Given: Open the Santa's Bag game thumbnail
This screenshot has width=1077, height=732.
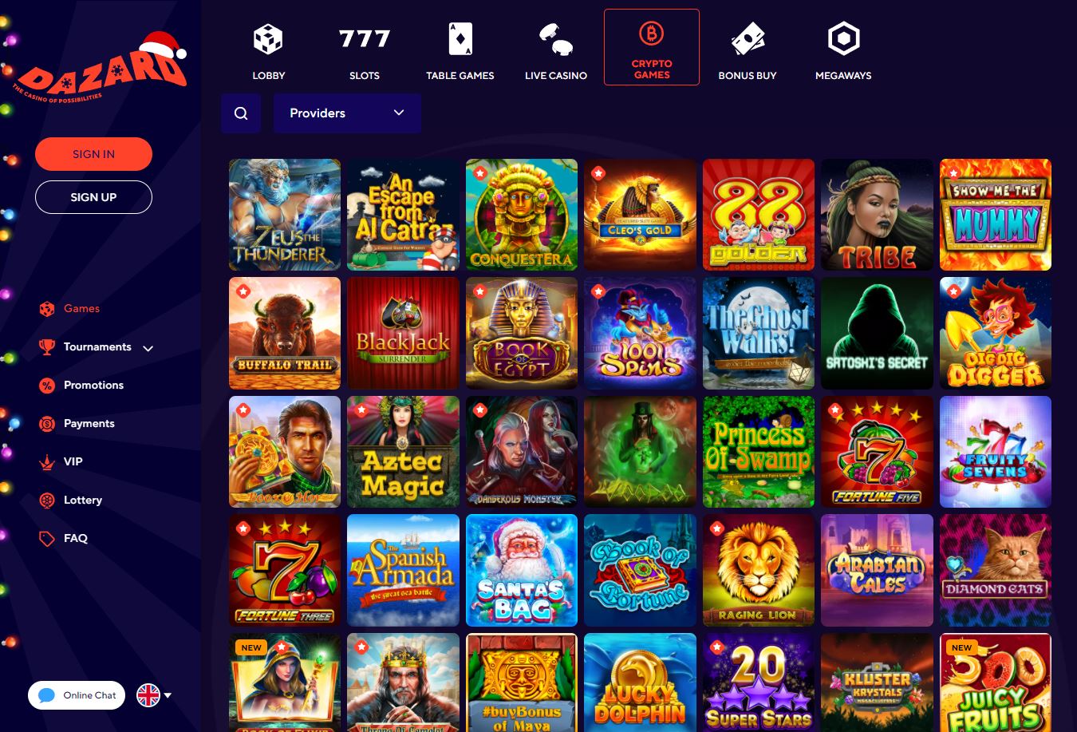Looking at the screenshot, I should 522,571.
